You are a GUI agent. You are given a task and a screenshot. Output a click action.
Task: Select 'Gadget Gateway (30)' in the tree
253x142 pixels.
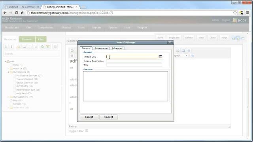[x=27, y=82]
